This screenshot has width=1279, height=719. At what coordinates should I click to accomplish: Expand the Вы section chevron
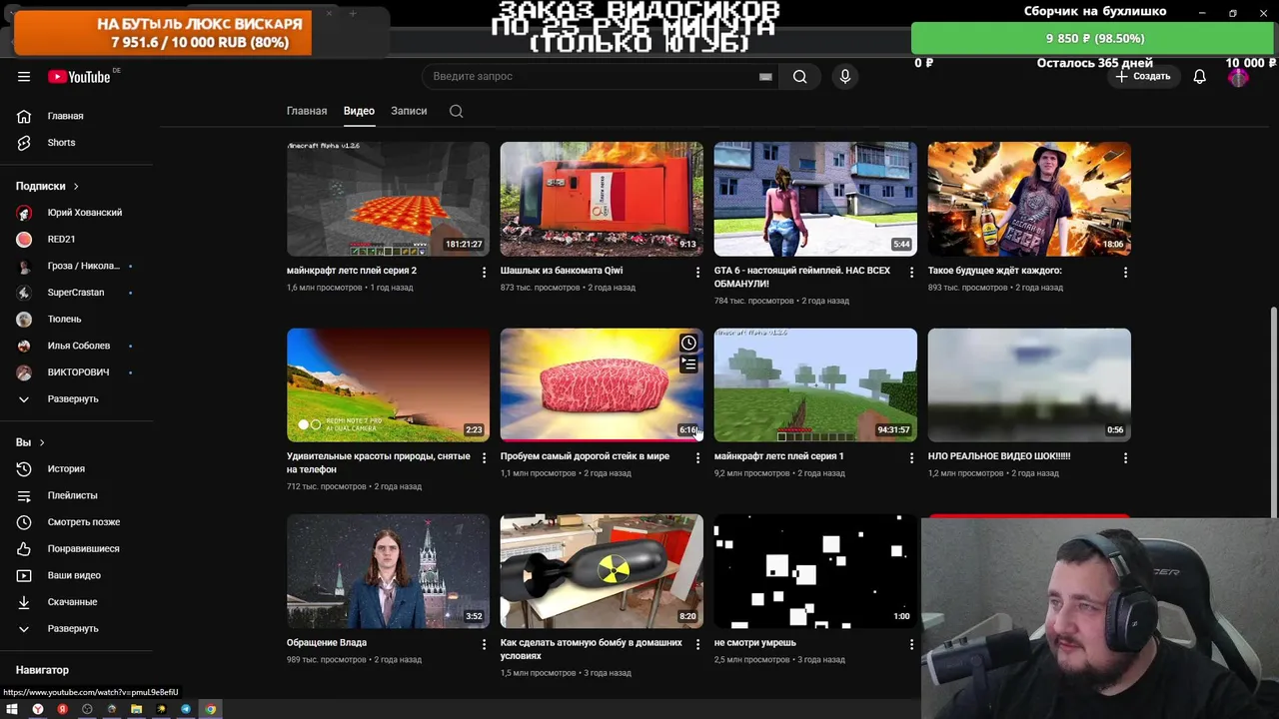click(42, 442)
